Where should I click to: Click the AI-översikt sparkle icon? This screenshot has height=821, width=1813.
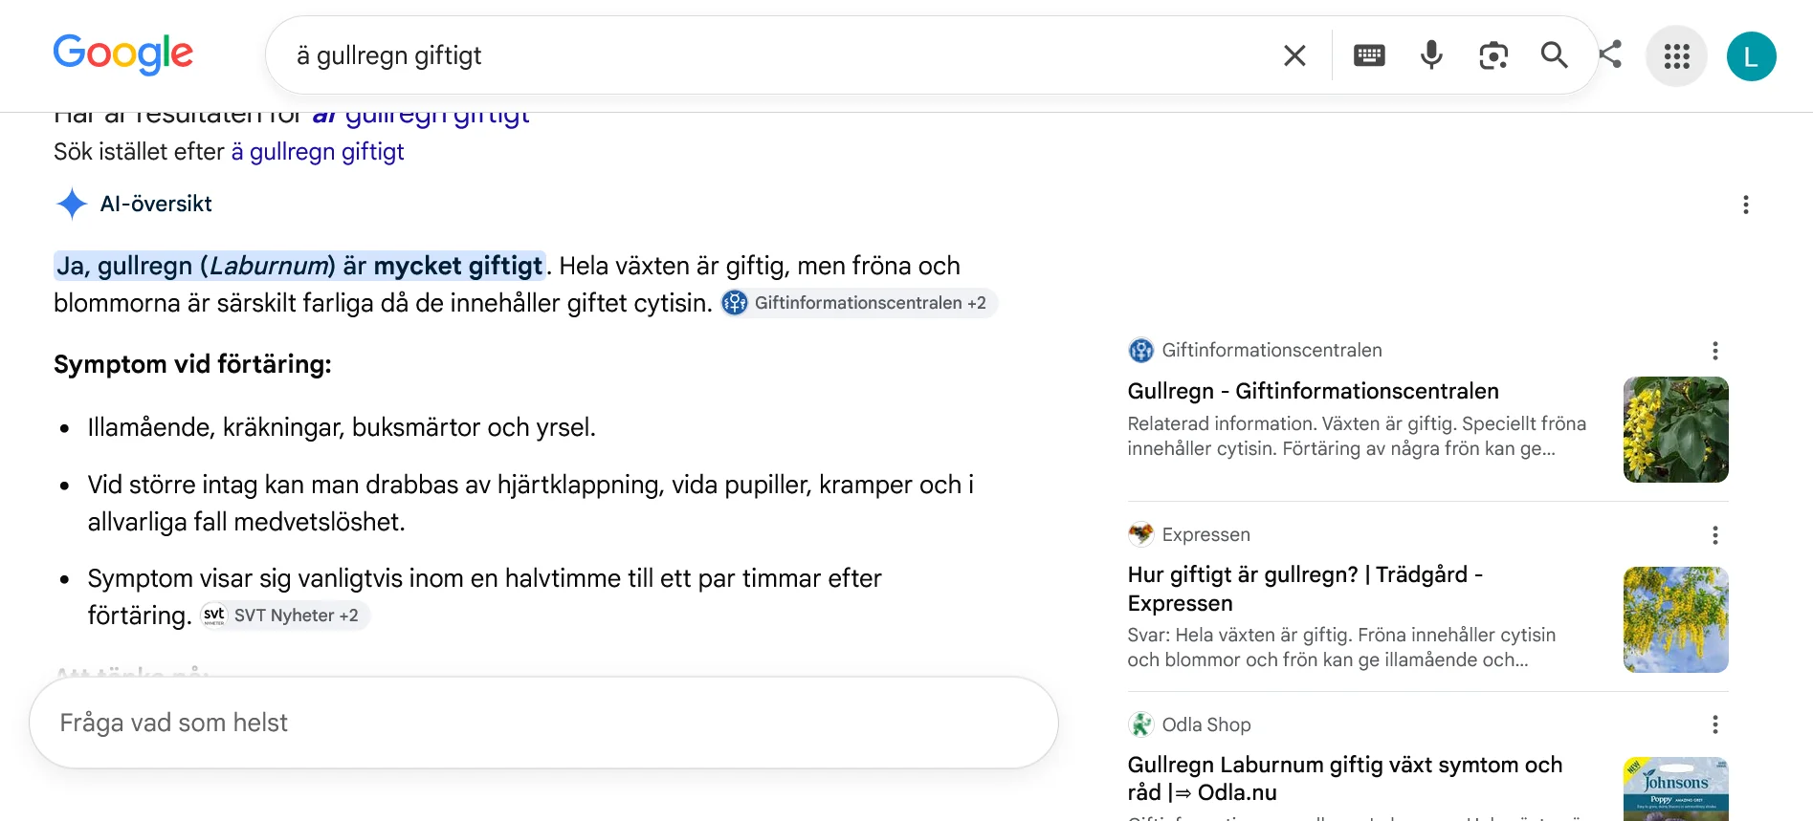coord(72,204)
